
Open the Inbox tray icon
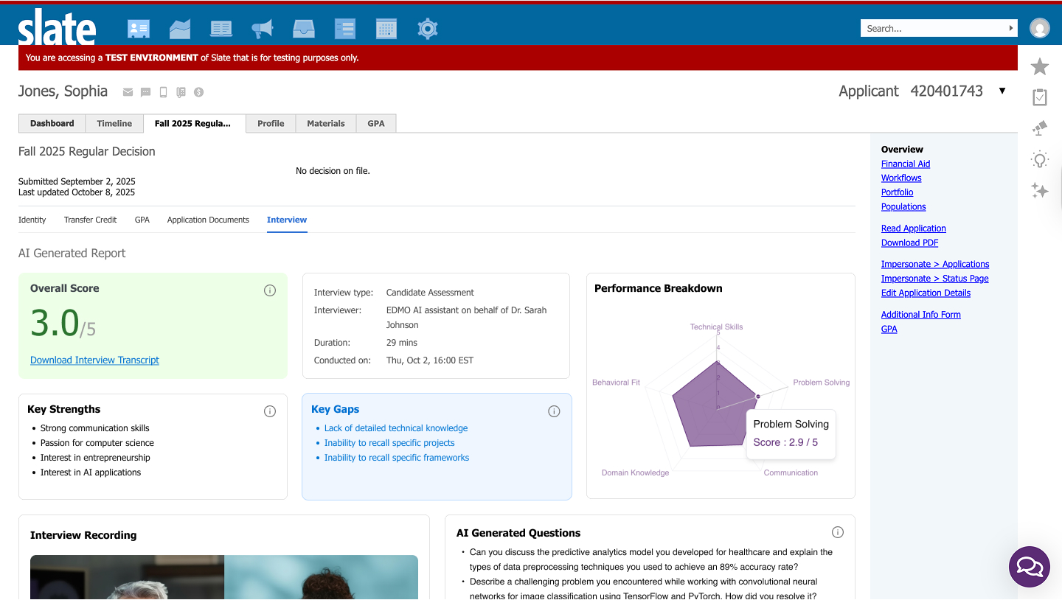point(303,29)
